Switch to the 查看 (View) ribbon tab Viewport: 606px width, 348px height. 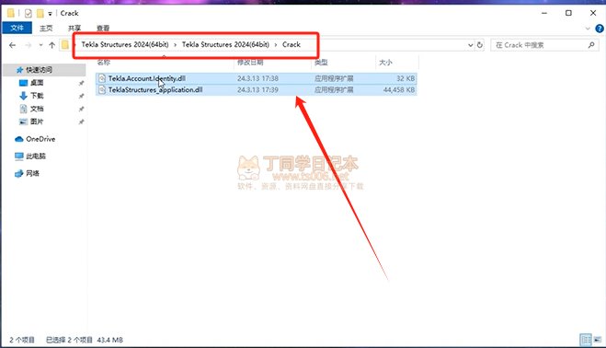pos(103,29)
